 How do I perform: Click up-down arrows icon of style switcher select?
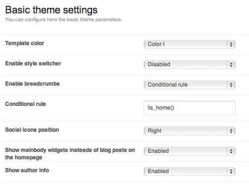point(231,64)
